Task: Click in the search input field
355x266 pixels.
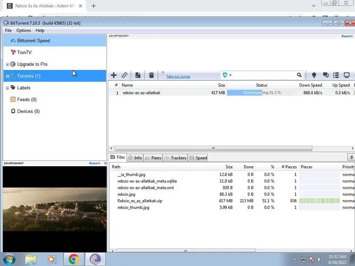Action: pyautogui.click(x=264, y=75)
